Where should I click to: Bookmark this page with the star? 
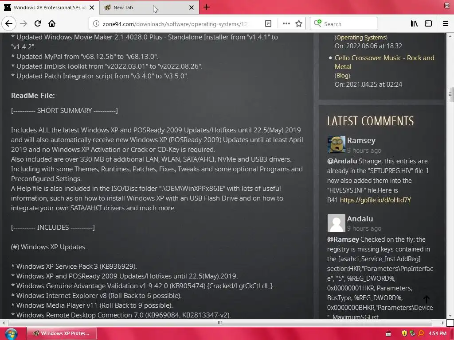[299, 24]
